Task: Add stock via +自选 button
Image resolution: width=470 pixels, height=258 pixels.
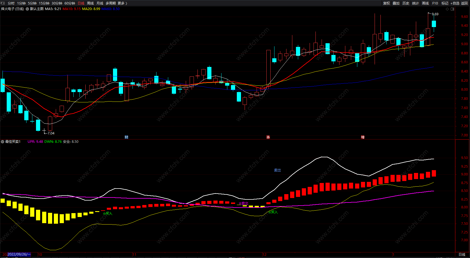Action: 455,3
